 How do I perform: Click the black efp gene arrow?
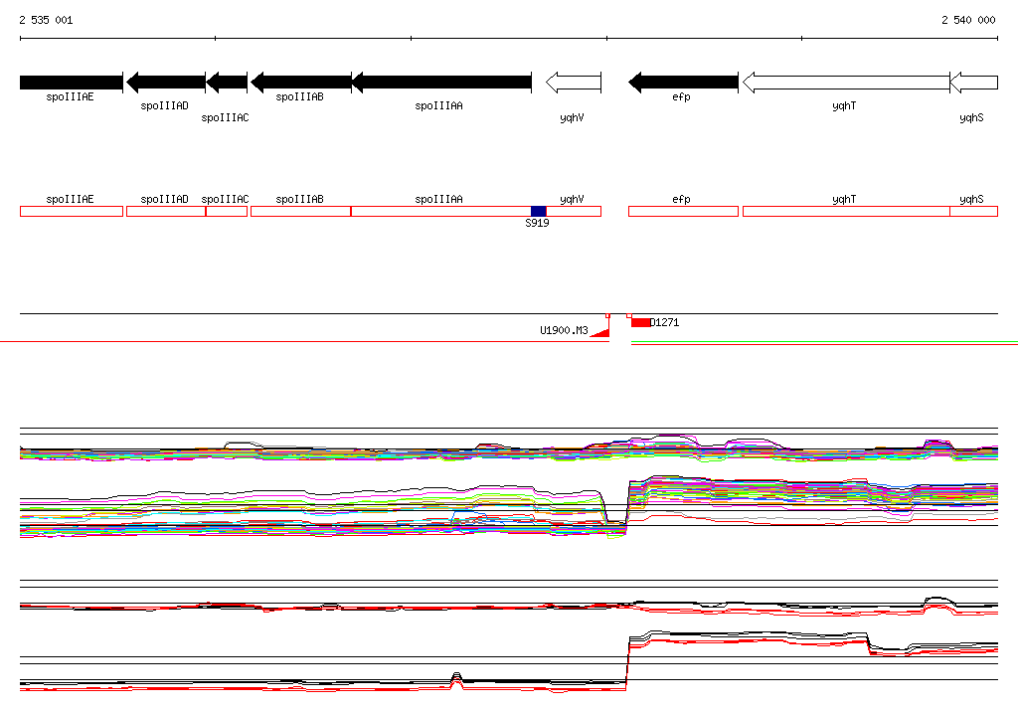click(x=683, y=83)
